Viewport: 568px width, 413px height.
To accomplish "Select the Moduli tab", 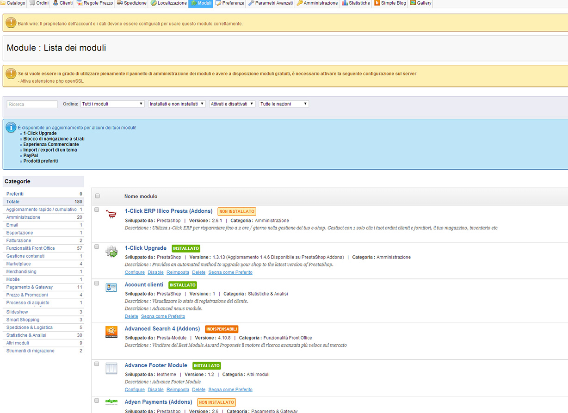I will 201,3.
